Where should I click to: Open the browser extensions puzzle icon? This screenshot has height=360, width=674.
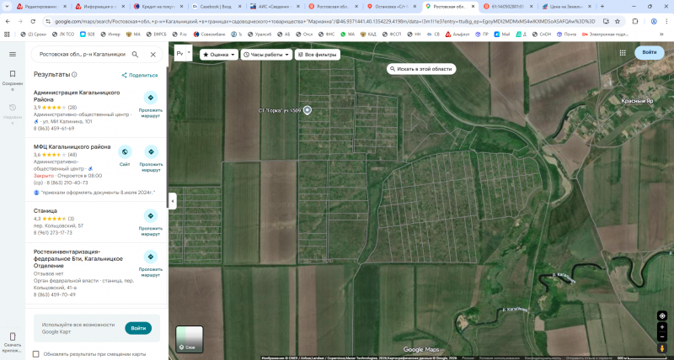636,22
